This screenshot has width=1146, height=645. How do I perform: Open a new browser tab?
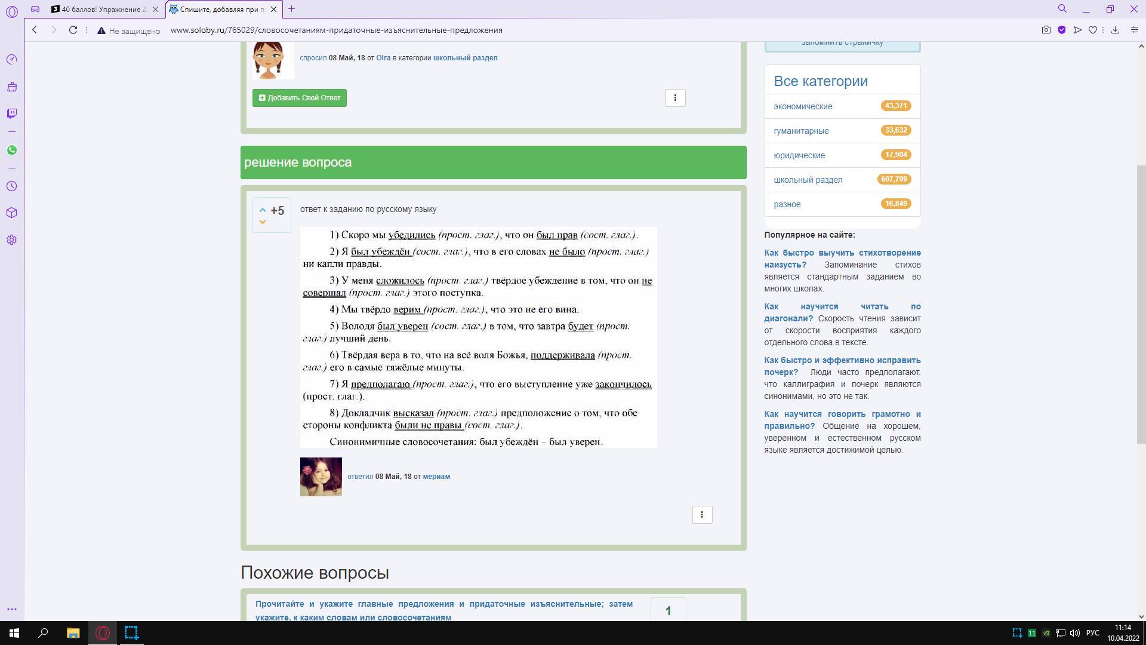[291, 9]
